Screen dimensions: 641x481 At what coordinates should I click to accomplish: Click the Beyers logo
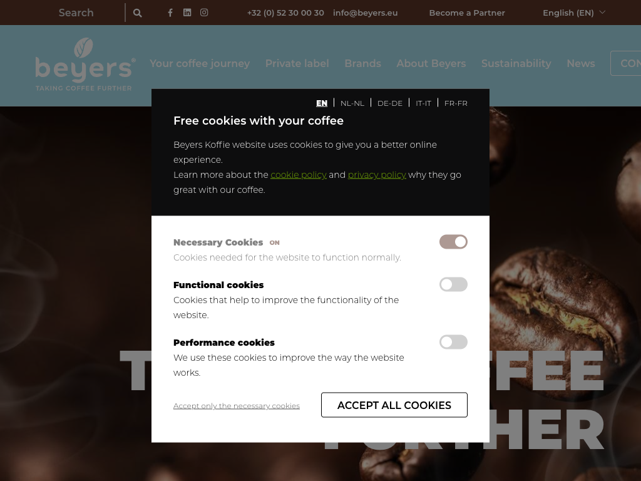coord(85,65)
